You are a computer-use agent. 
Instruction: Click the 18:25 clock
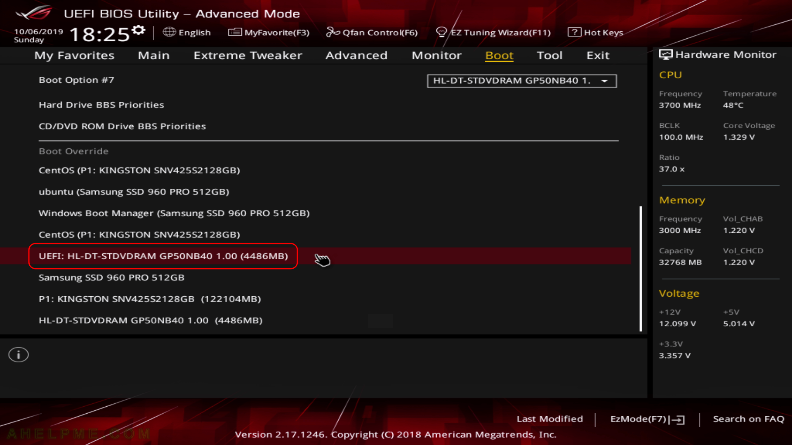point(99,34)
